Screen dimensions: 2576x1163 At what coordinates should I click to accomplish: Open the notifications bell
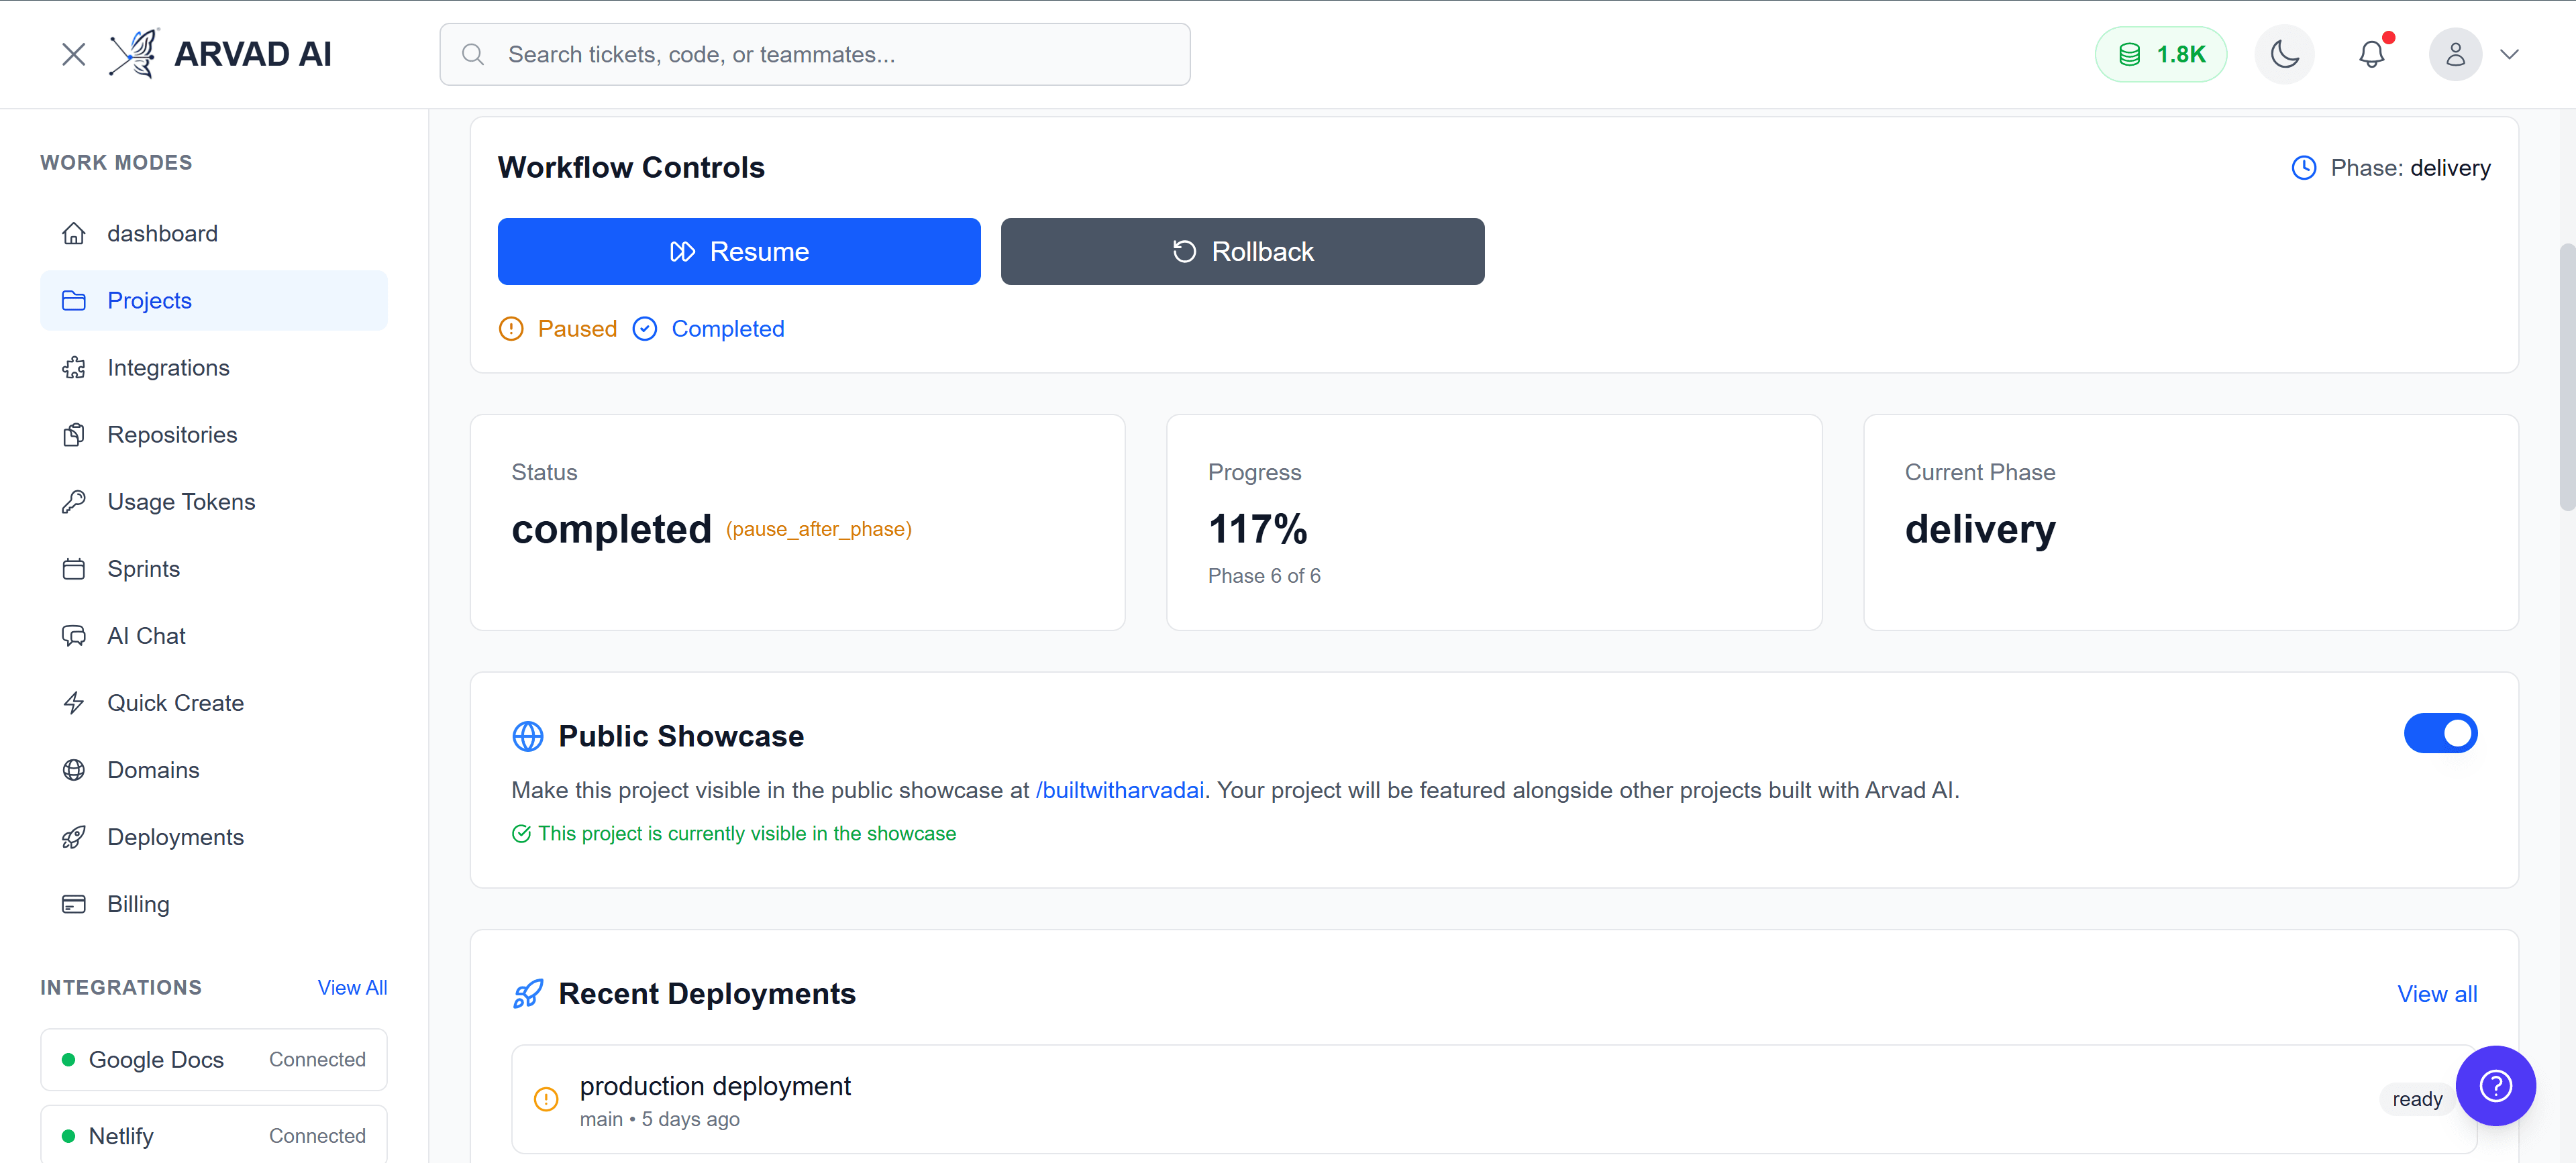(2372, 54)
